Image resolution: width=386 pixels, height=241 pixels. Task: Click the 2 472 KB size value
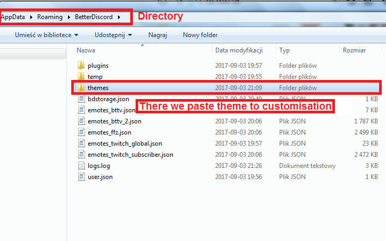[x=366, y=155]
